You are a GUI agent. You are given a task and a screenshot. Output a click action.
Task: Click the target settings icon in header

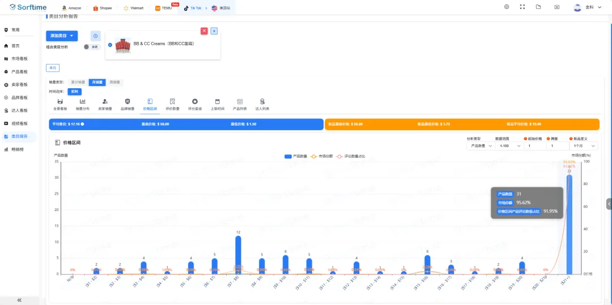(506, 7)
